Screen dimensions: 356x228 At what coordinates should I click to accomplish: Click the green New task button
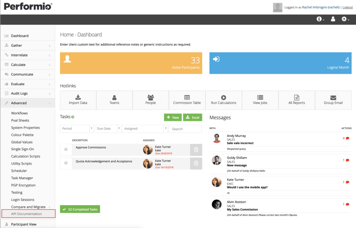click(173, 117)
